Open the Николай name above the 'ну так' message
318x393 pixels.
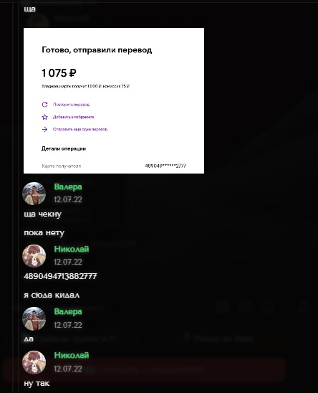click(x=72, y=355)
